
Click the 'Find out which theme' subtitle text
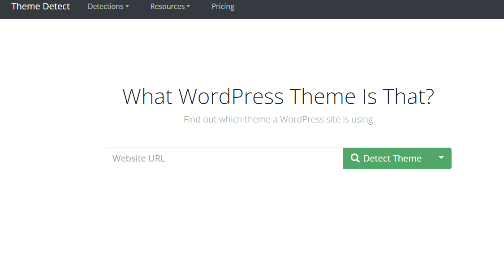[278, 119]
